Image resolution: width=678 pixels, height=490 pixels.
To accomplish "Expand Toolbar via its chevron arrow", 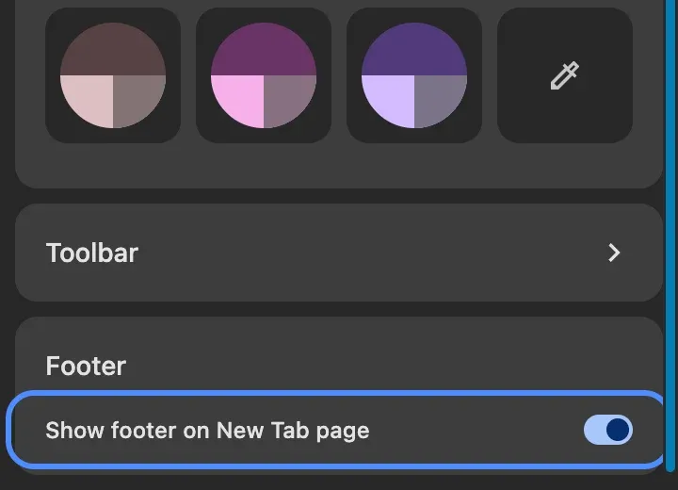I will tap(614, 253).
